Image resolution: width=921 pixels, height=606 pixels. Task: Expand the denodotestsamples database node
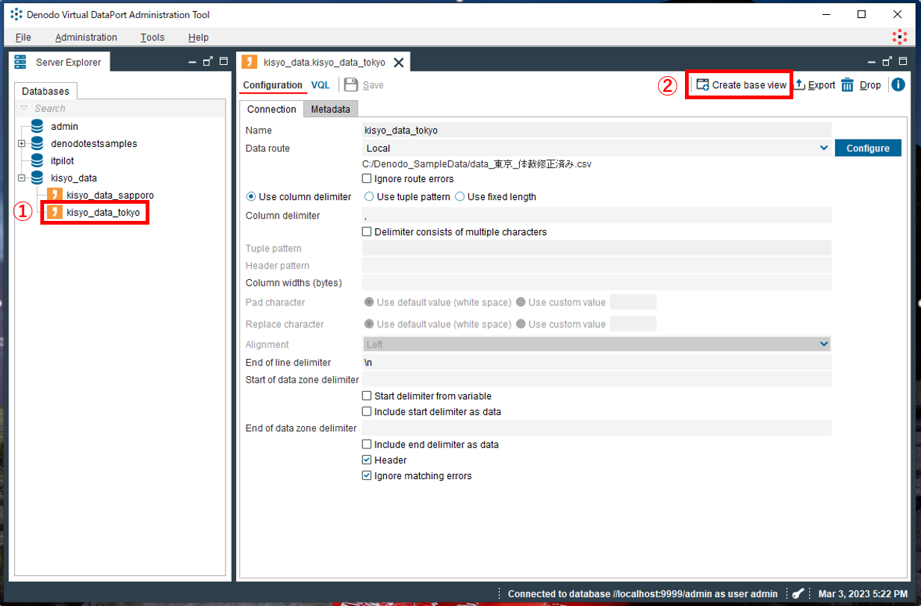[x=21, y=143]
